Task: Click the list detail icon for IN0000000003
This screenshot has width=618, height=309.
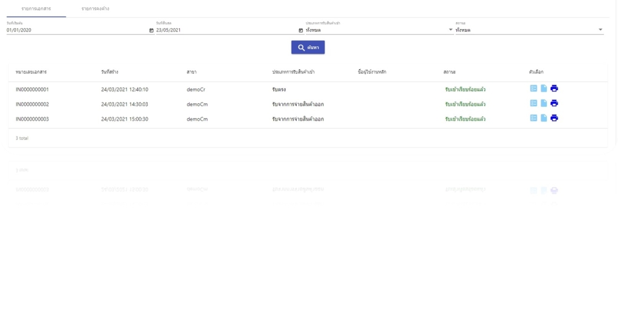Action: point(533,118)
